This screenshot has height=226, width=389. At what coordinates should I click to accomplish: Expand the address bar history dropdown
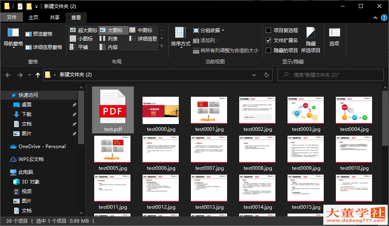pyautogui.click(x=254, y=75)
